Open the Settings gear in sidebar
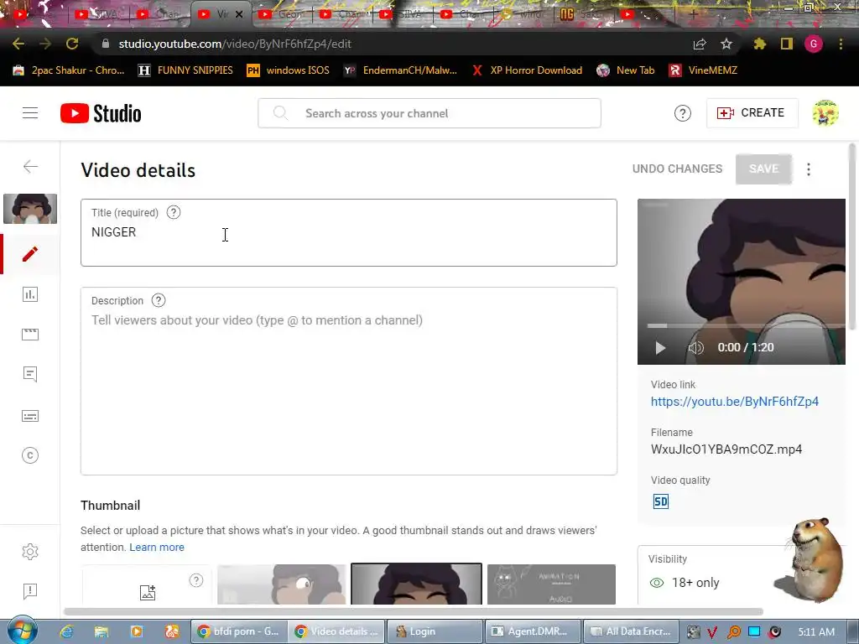Screen dimensions: 859x644 point(30,552)
